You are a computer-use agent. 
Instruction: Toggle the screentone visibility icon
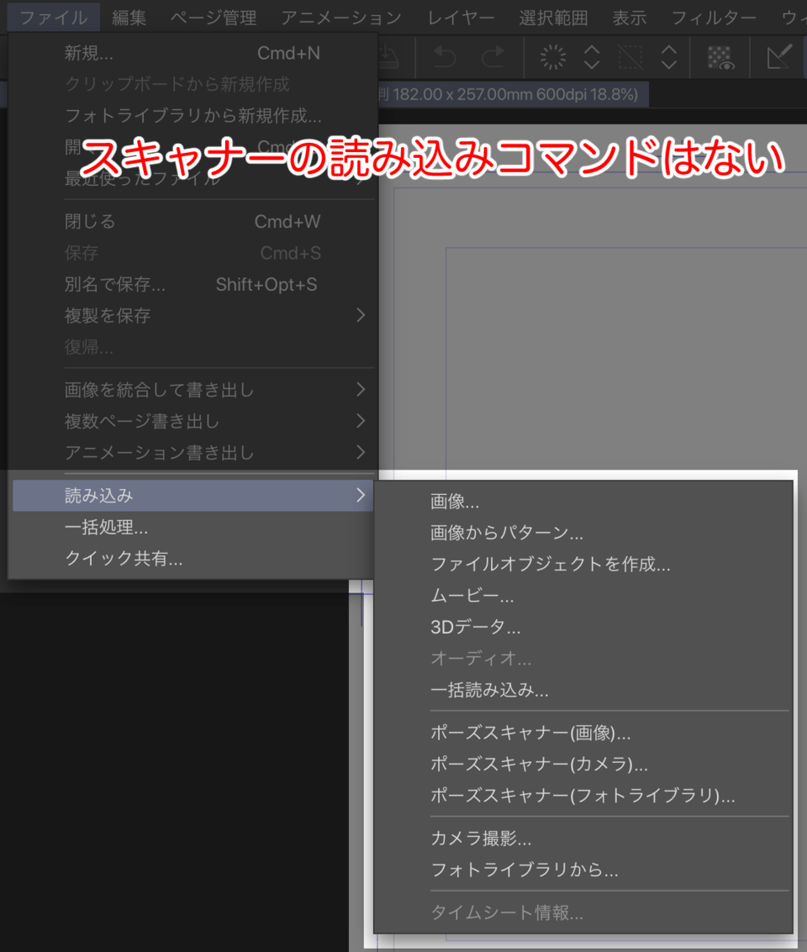click(x=719, y=57)
